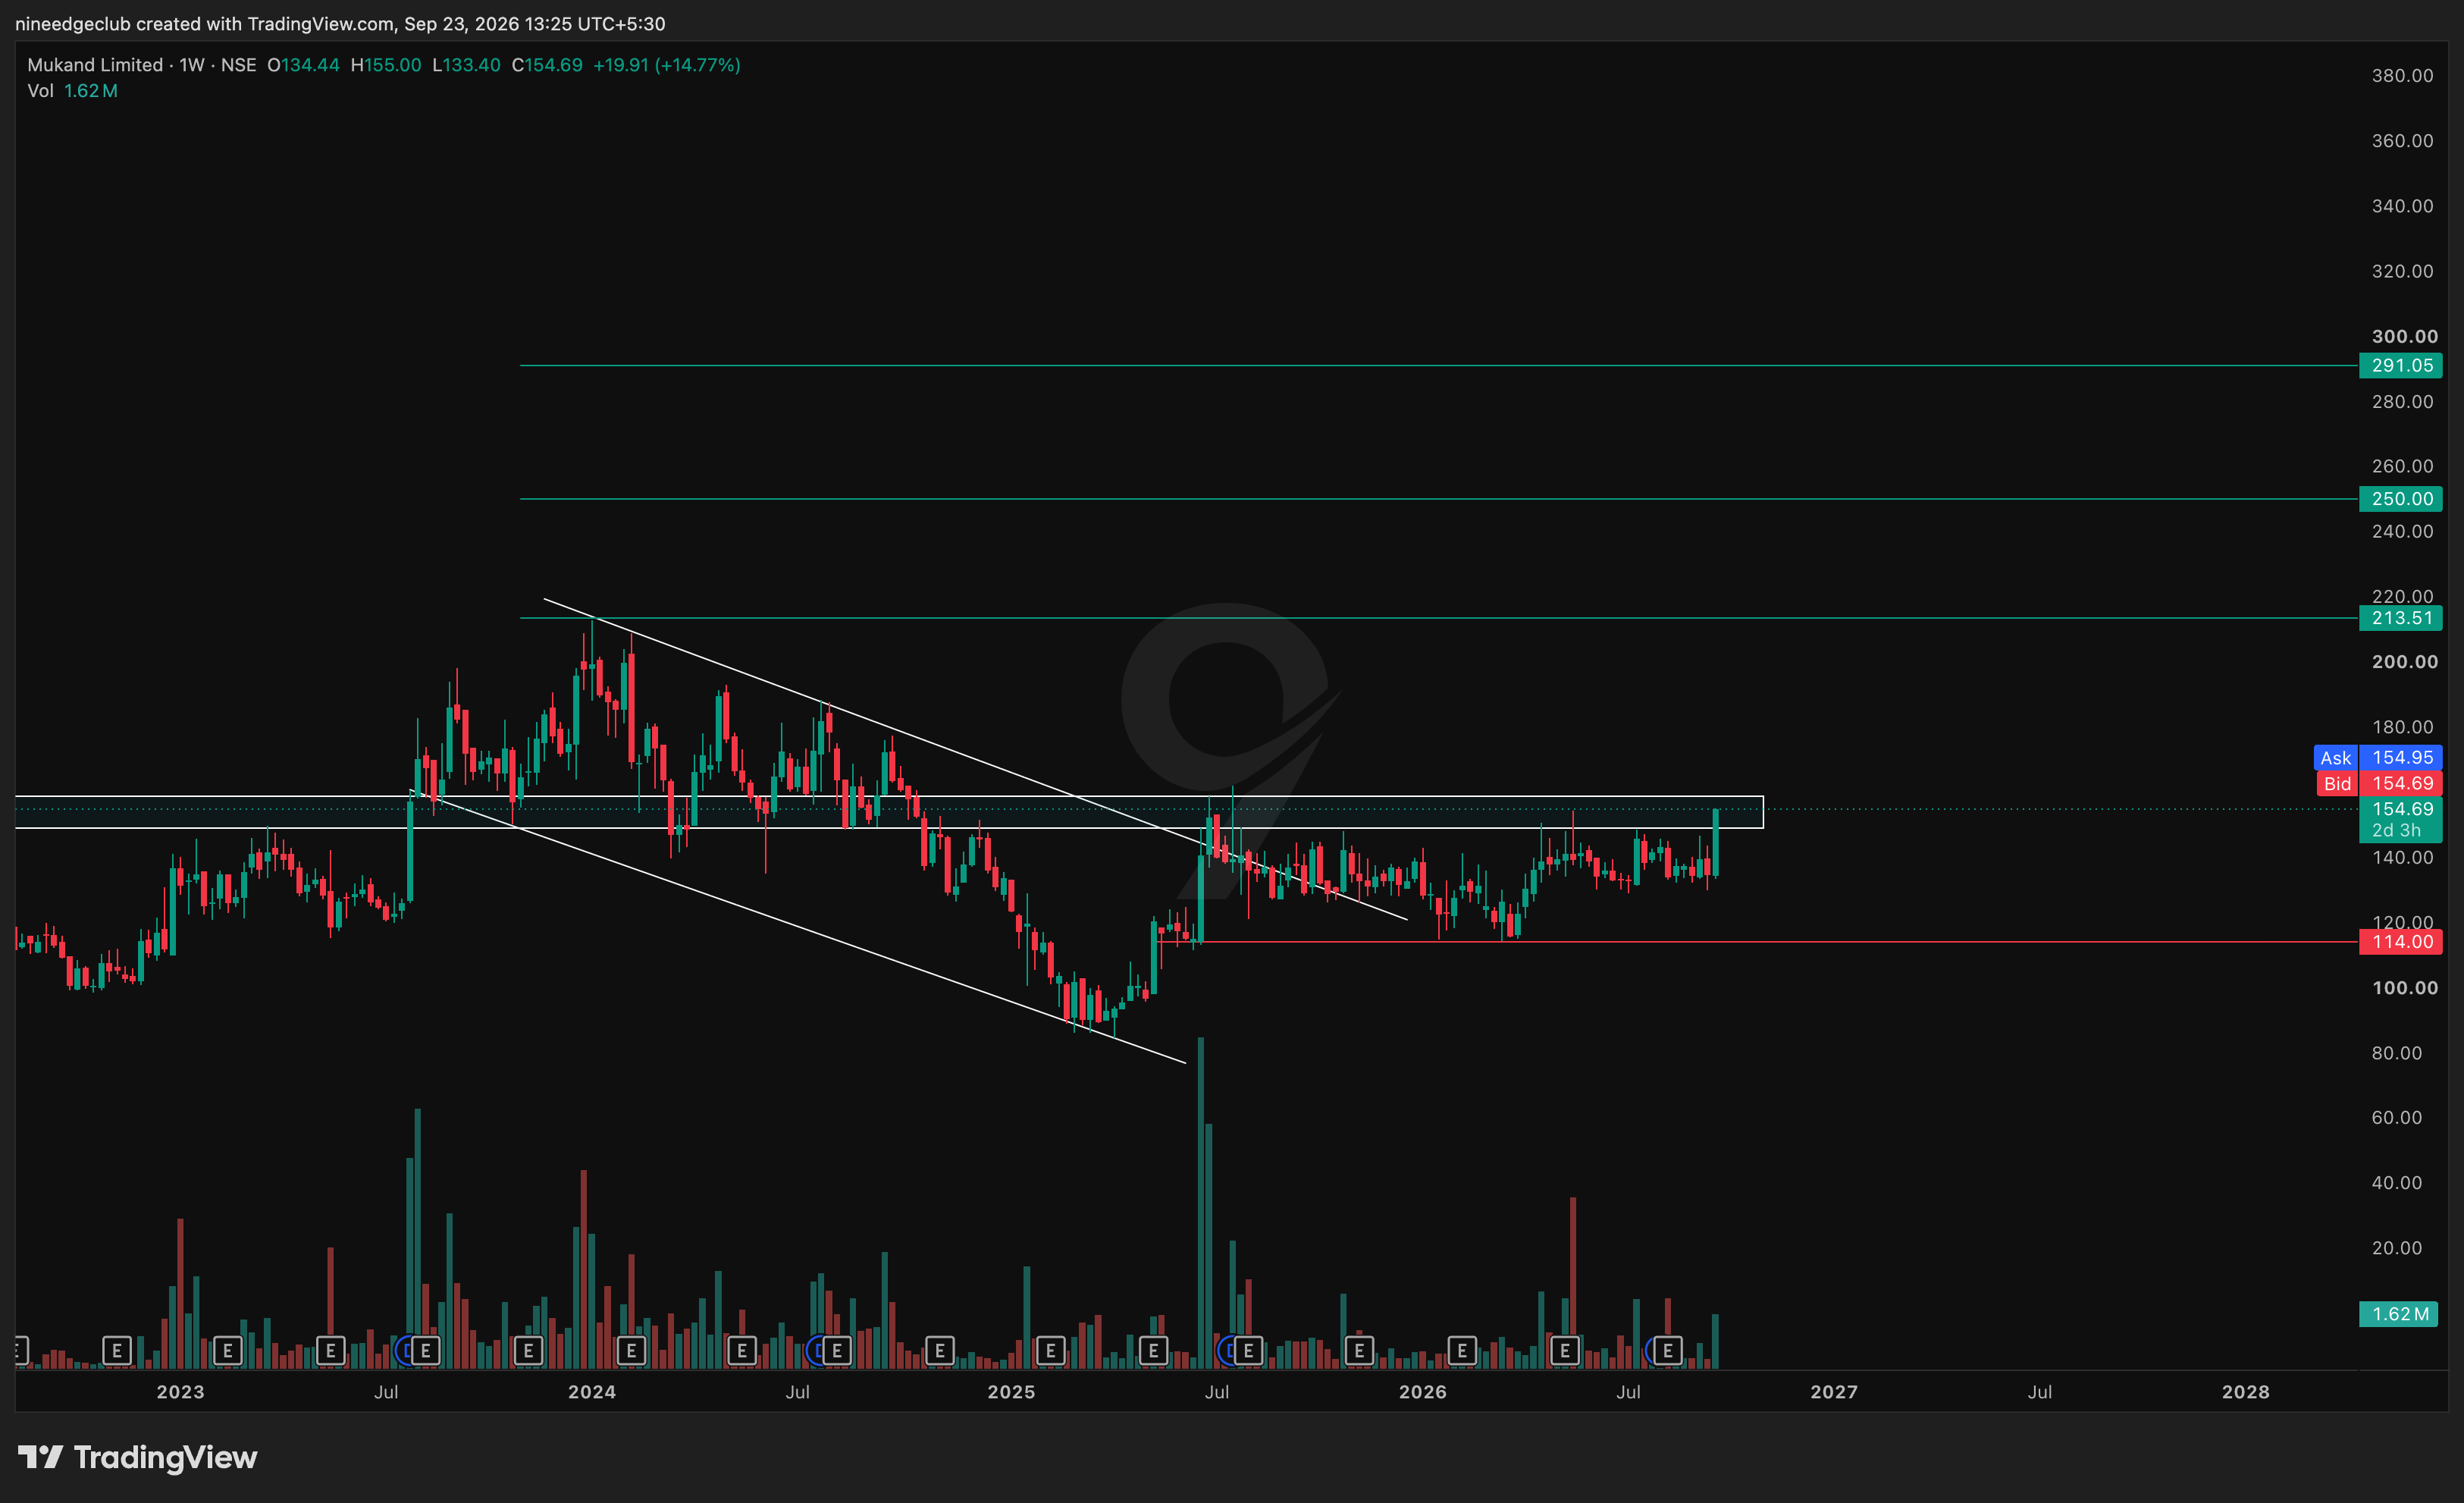
Task: Open the earnings E marker for February 2025
Action: 1050,1351
